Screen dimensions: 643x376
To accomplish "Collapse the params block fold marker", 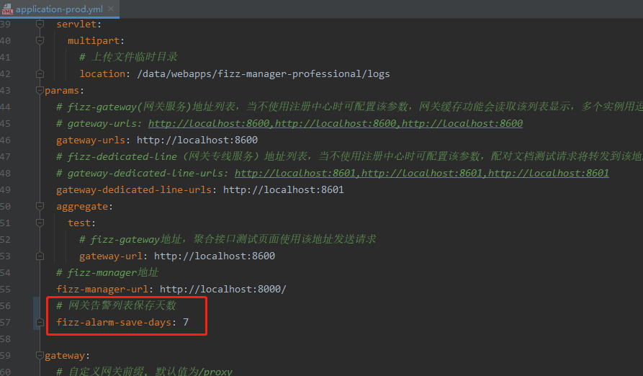I will pos(40,90).
